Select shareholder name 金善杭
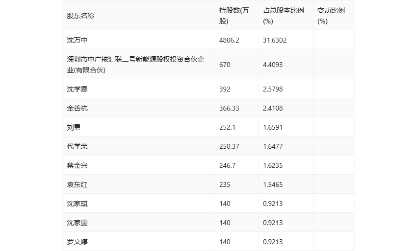Image resolution: width=417 pixels, height=251 pixels. coord(77,108)
